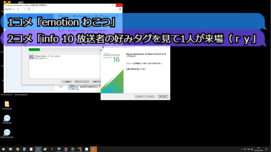The height and width of the screenshot is (152, 271).
Task: Click the Workstation Player 16 logo banner in the setup wizard
Action: coord(112,71)
